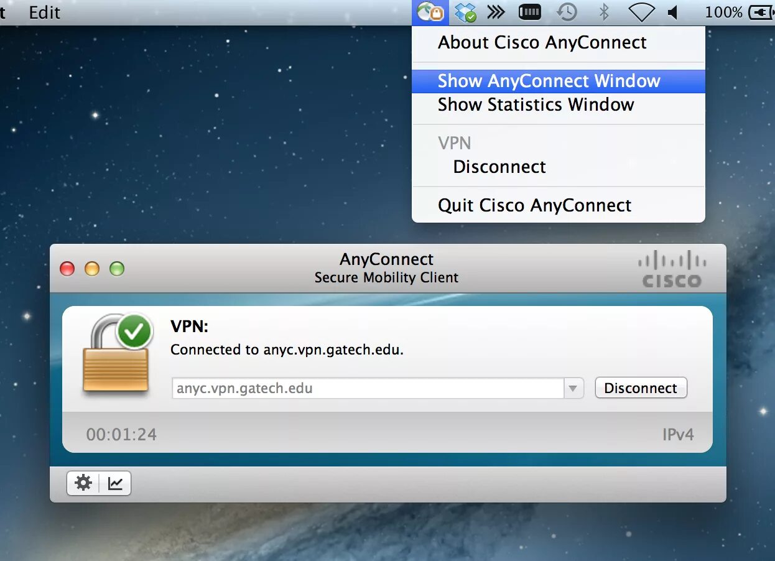This screenshot has width=775, height=561.
Task: Click the anyc.vpn.gatech.edu server field
Action: [x=368, y=389]
